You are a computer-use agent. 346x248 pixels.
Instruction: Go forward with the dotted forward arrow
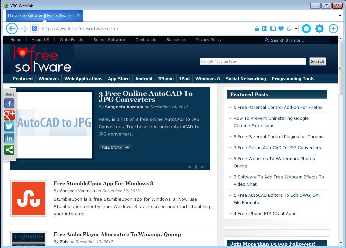coord(24,29)
